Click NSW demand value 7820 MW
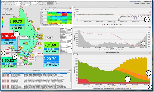 click(51, 52)
